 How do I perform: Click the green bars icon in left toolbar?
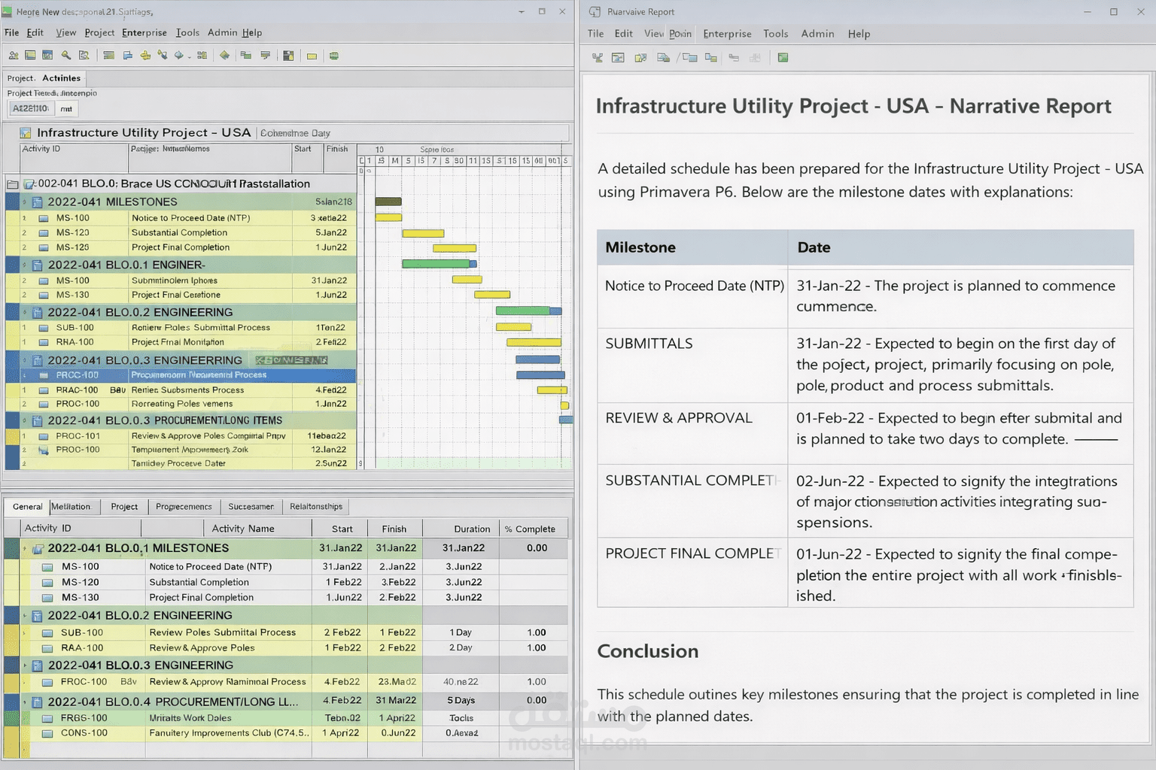pos(246,56)
